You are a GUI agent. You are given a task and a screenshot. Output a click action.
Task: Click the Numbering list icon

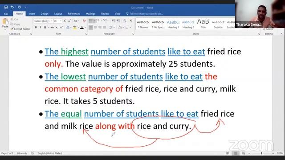tap(98, 21)
